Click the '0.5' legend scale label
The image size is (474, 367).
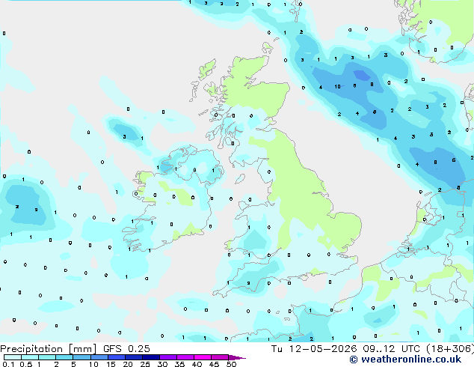click(25, 364)
